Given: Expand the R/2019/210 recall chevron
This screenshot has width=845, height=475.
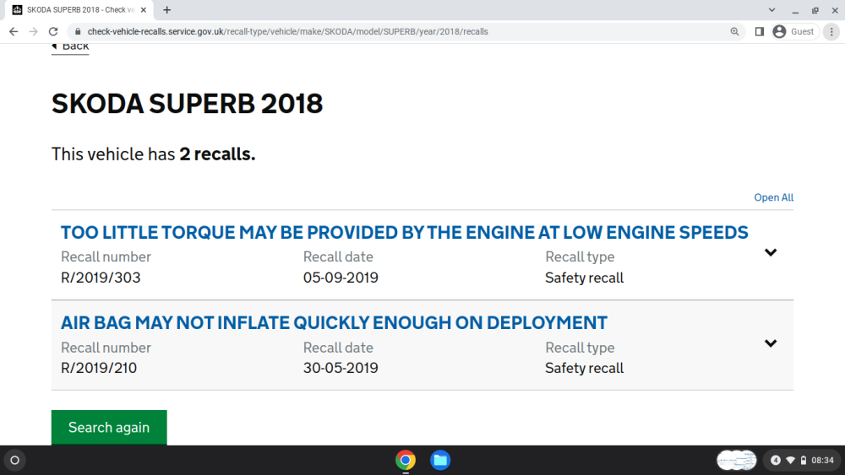Looking at the screenshot, I should pos(771,343).
